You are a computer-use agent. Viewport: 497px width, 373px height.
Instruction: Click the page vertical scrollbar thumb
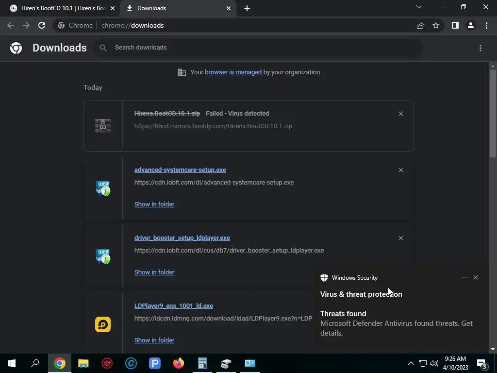click(x=493, y=114)
